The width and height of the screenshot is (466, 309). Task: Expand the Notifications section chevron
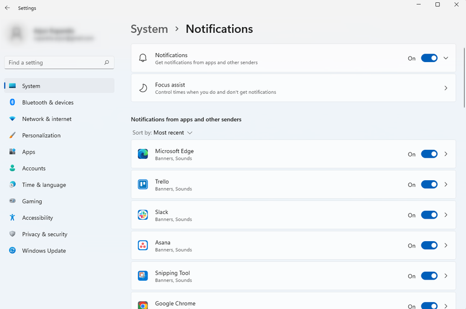tap(446, 58)
